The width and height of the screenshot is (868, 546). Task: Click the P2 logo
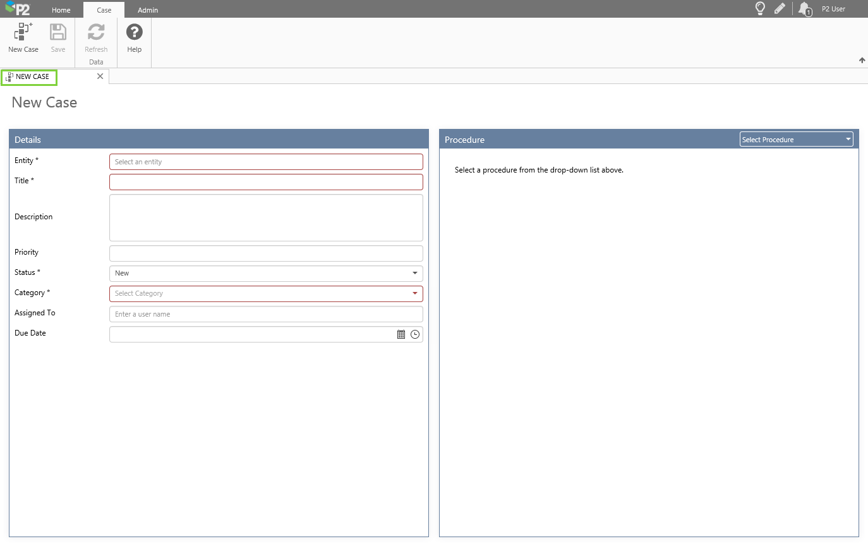pos(18,9)
